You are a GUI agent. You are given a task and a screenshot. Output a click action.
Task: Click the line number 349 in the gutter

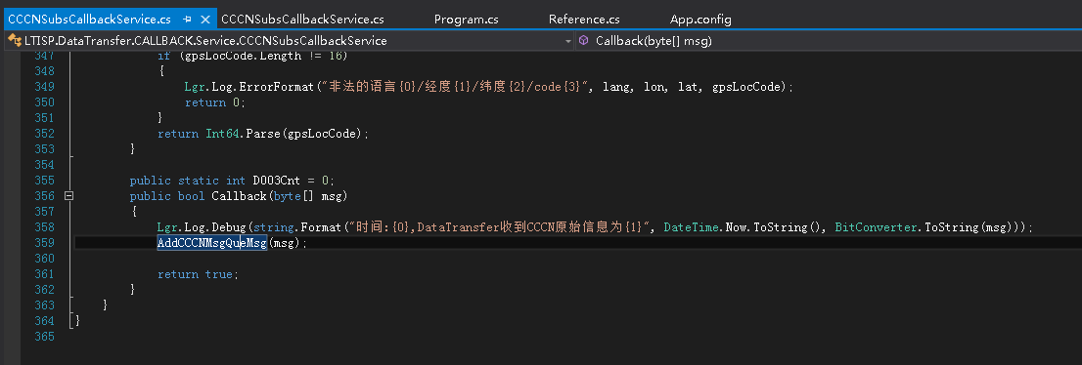coord(44,87)
